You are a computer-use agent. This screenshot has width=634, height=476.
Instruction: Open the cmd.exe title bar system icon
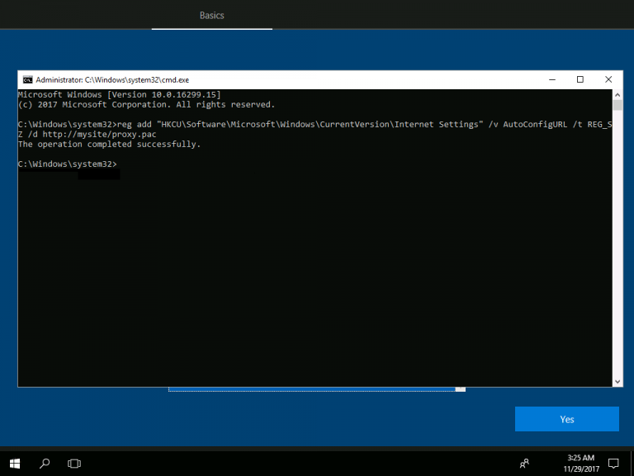pyautogui.click(x=27, y=79)
